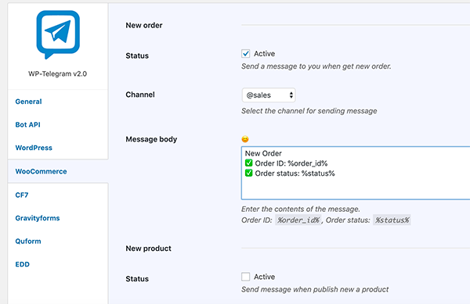470x304 pixels.
Task: Uncheck the New order Active checkbox
Action: point(245,53)
